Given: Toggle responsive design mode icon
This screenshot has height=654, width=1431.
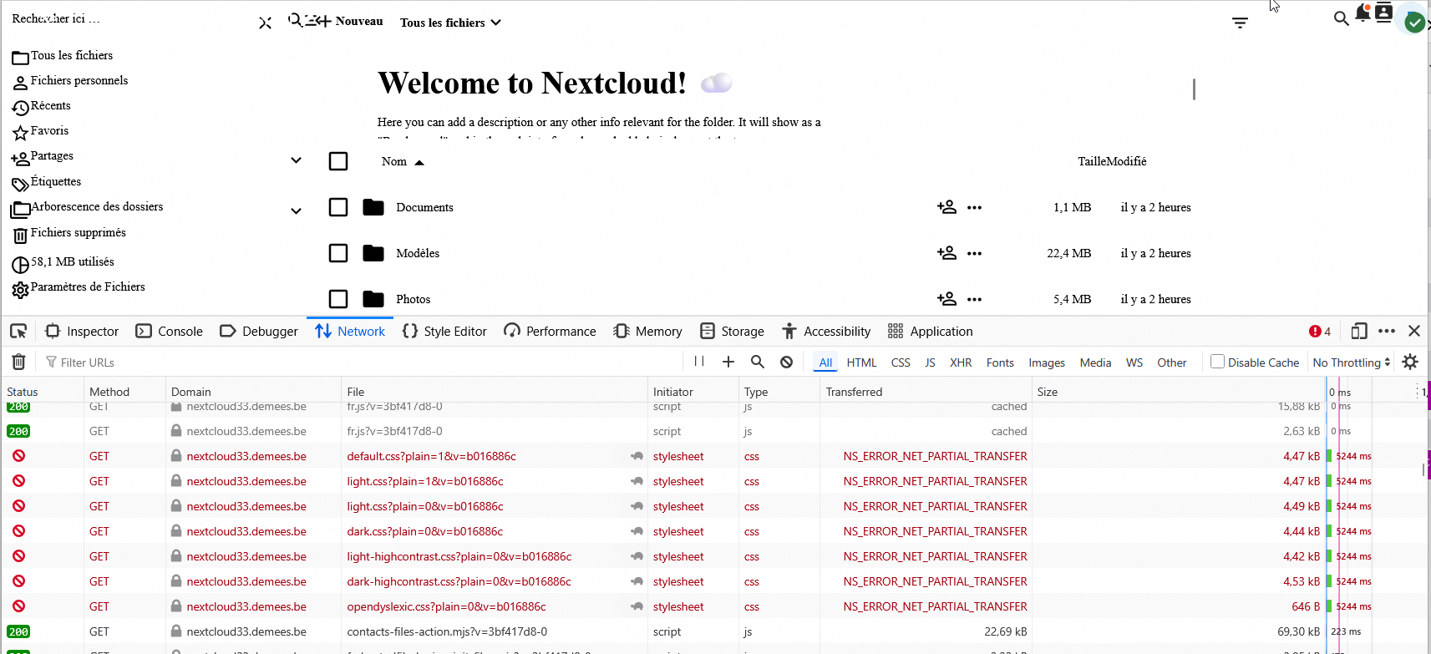Looking at the screenshot, I should (1359, 332).
